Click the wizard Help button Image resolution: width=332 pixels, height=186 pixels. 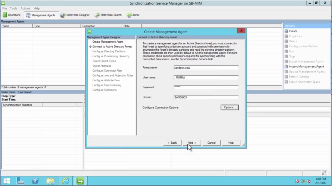point(231,143)
